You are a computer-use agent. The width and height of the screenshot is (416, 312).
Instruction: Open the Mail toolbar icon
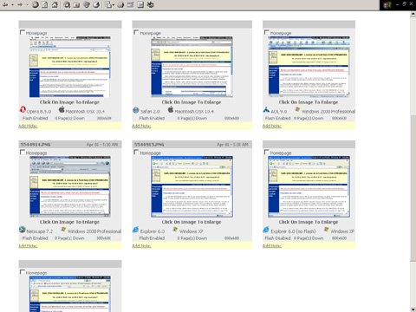108,4
